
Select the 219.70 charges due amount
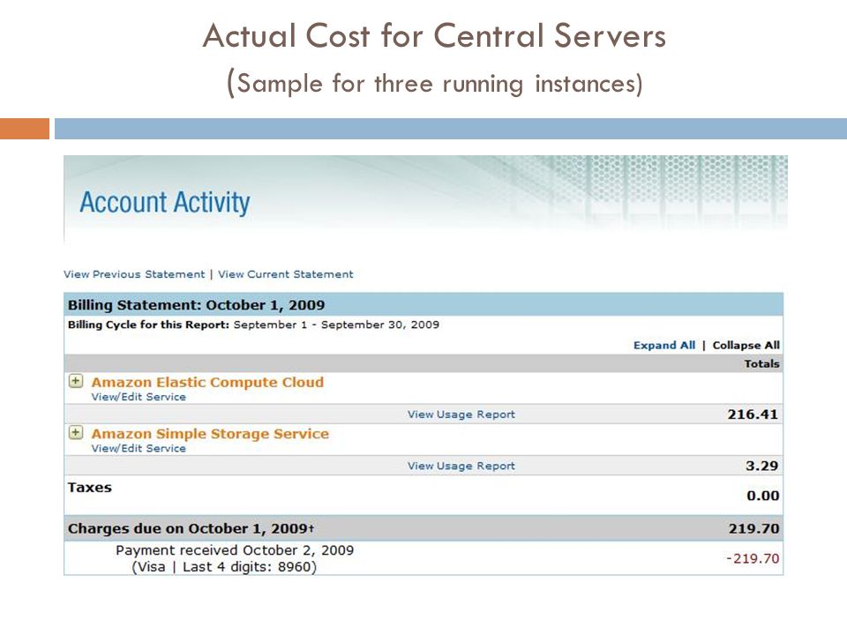(753, 528)
